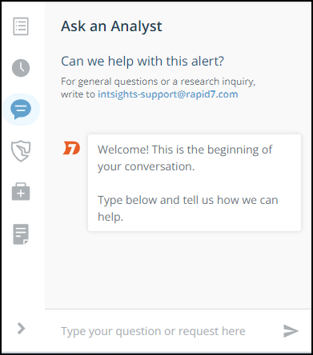Select the Ask an Analyst chat bubble icon
Image resolution: width=313 pixels, height=355 pixels.
[21, 110]
